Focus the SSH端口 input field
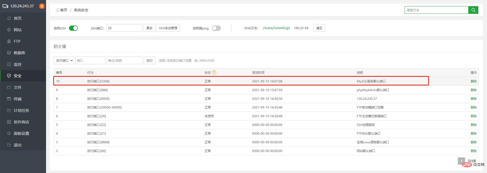Viewport: 487px width, 173px height. 124,28
